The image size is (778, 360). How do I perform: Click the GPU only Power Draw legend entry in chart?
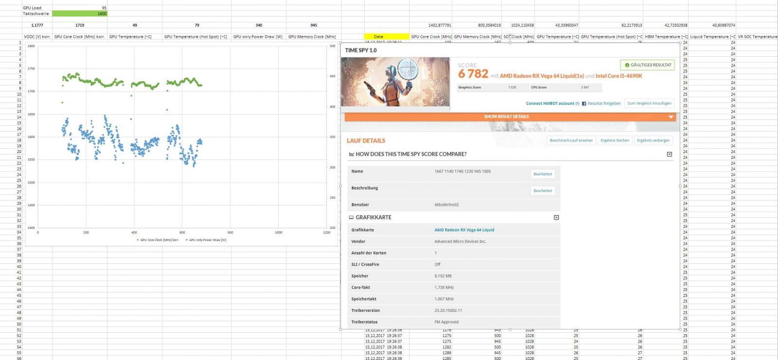[206, 240]
